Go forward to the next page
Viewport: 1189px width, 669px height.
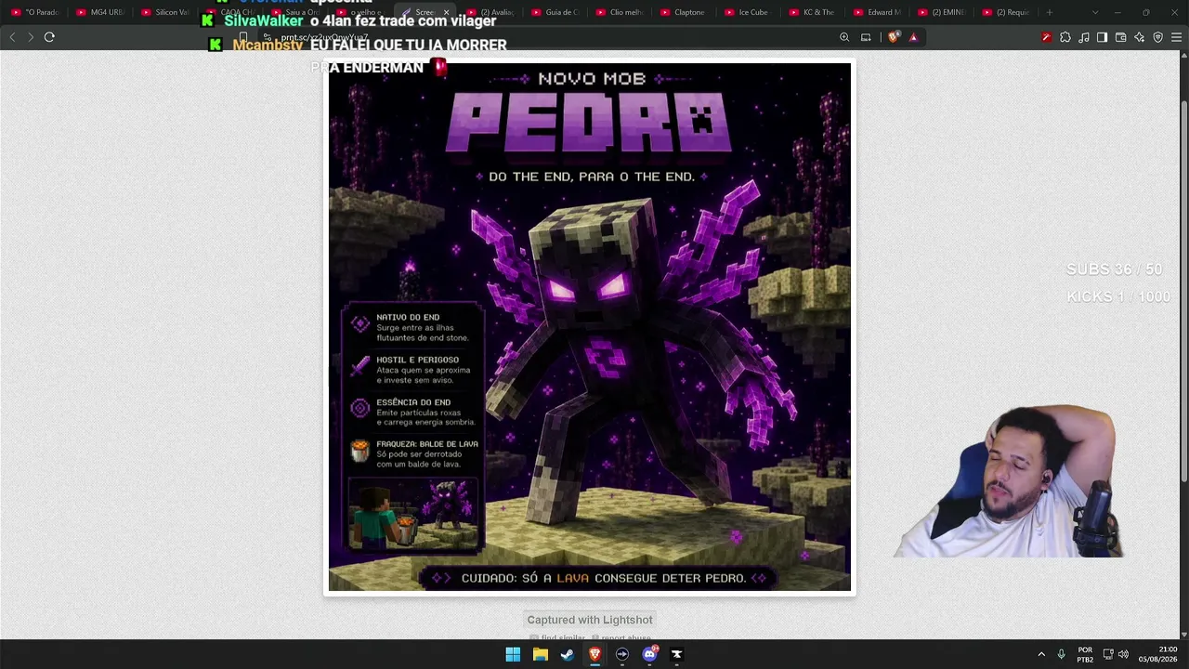point(31,37)
